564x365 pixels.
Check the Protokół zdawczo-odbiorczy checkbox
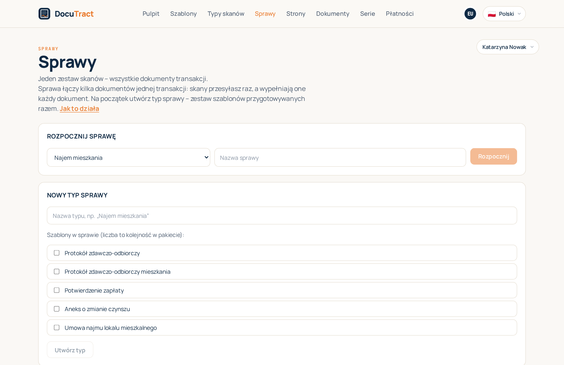tap(57, 253)
